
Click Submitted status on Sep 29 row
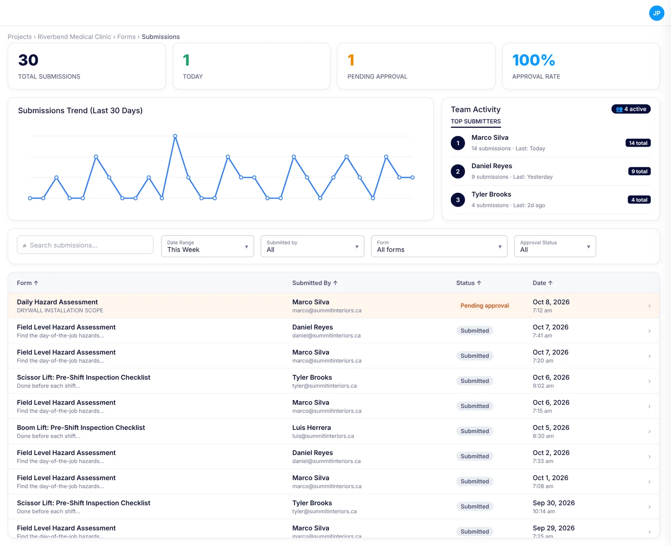pos(475,532)
